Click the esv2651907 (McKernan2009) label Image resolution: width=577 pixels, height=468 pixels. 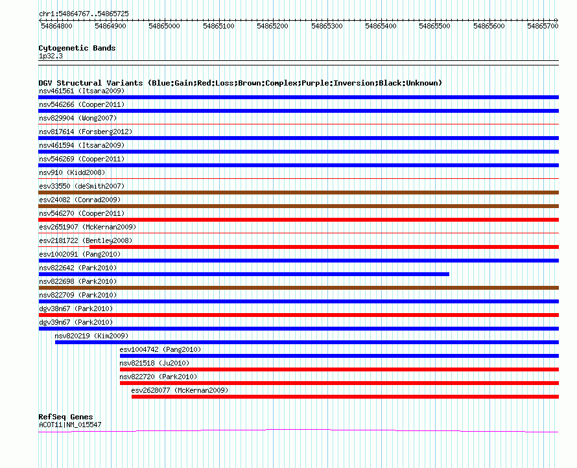[x=88, y=227]
